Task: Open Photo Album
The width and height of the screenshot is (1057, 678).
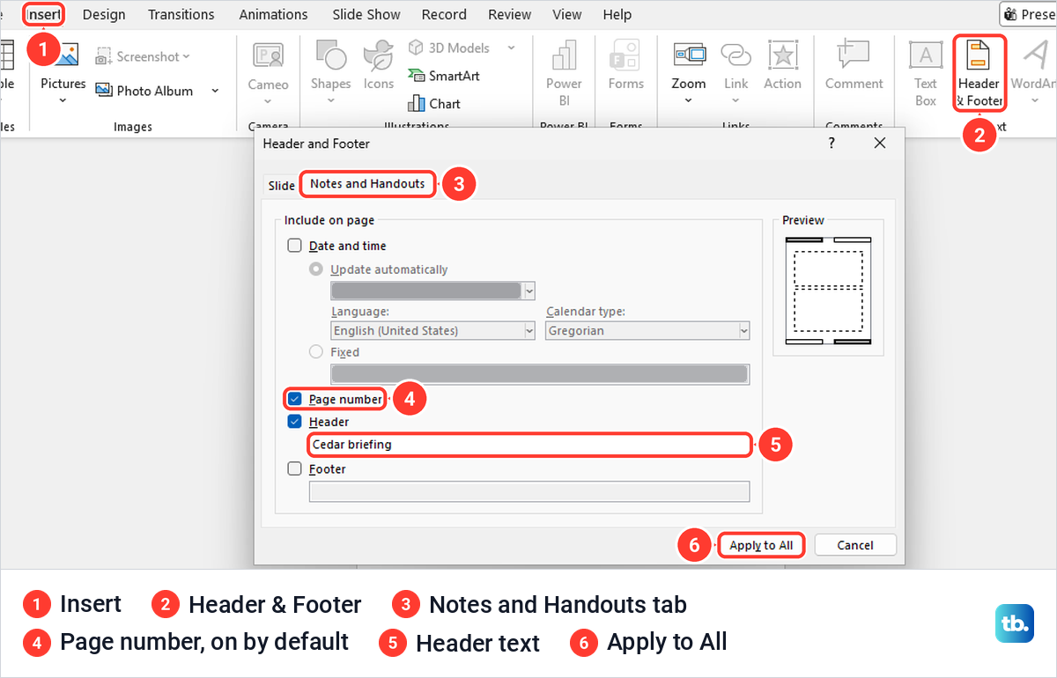Action: pyautogui.click(x=144, y=91)
